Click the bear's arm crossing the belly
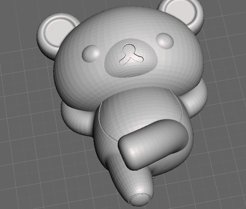The height and width of the screenshot is (209, 246). click(x=153, y=144)
